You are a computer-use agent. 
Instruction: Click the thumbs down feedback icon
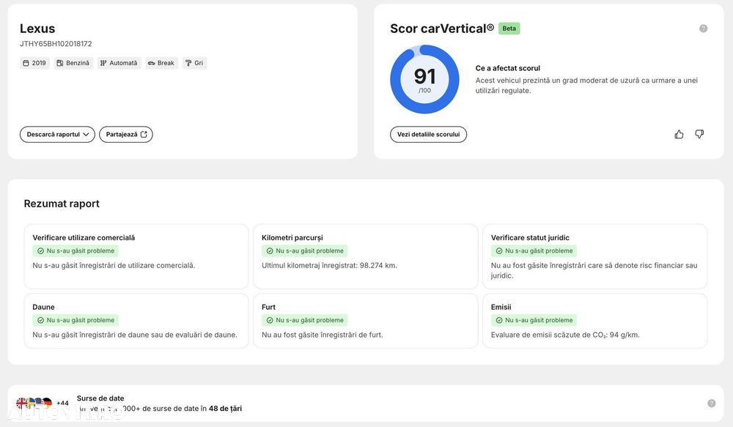[699, 135]
